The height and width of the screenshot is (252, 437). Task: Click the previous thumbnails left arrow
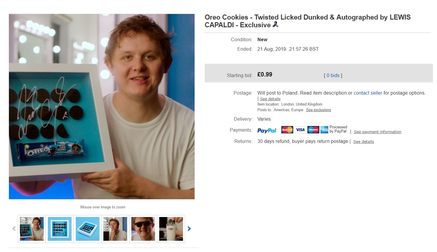coord(14,229)
